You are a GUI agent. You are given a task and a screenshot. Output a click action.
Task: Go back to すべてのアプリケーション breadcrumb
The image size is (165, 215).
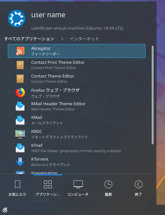29,39
